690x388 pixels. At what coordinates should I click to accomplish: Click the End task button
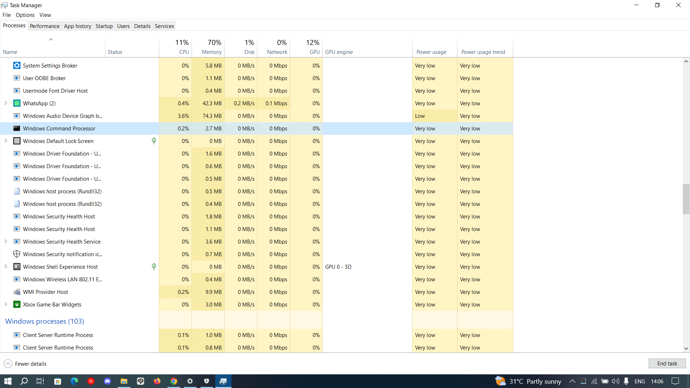coord(667,364)
